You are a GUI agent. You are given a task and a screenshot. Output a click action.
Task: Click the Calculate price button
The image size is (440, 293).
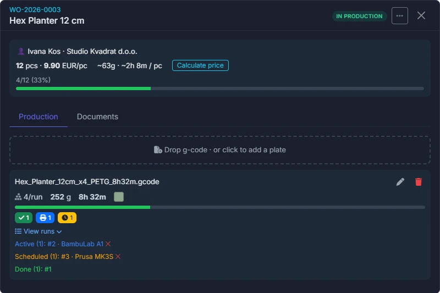point(200,65)
